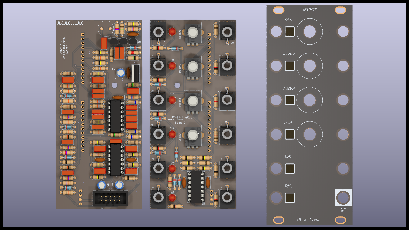Screen dimensions: 409x230
Task: Select transistor Q2 on Board 1
Action: click(113, 41)
